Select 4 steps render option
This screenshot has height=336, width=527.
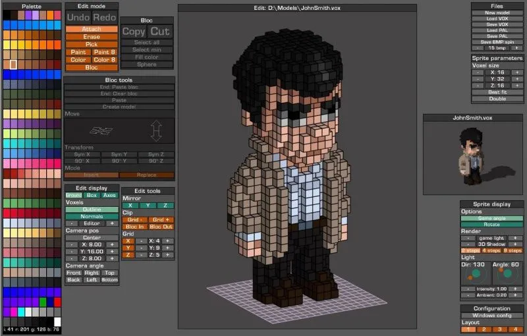pos(491,250)
